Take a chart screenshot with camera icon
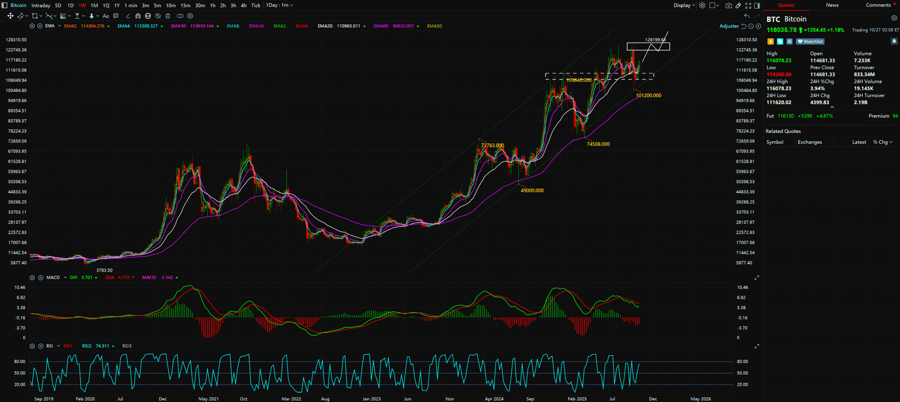 click(x=729, y=6)
